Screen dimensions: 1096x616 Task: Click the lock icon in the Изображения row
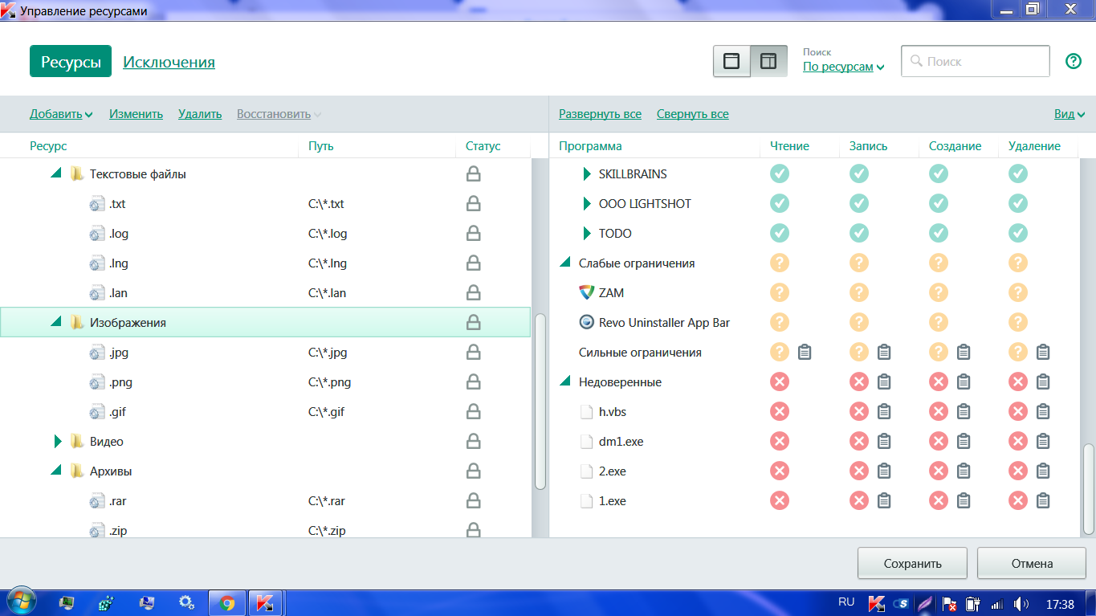474,323
